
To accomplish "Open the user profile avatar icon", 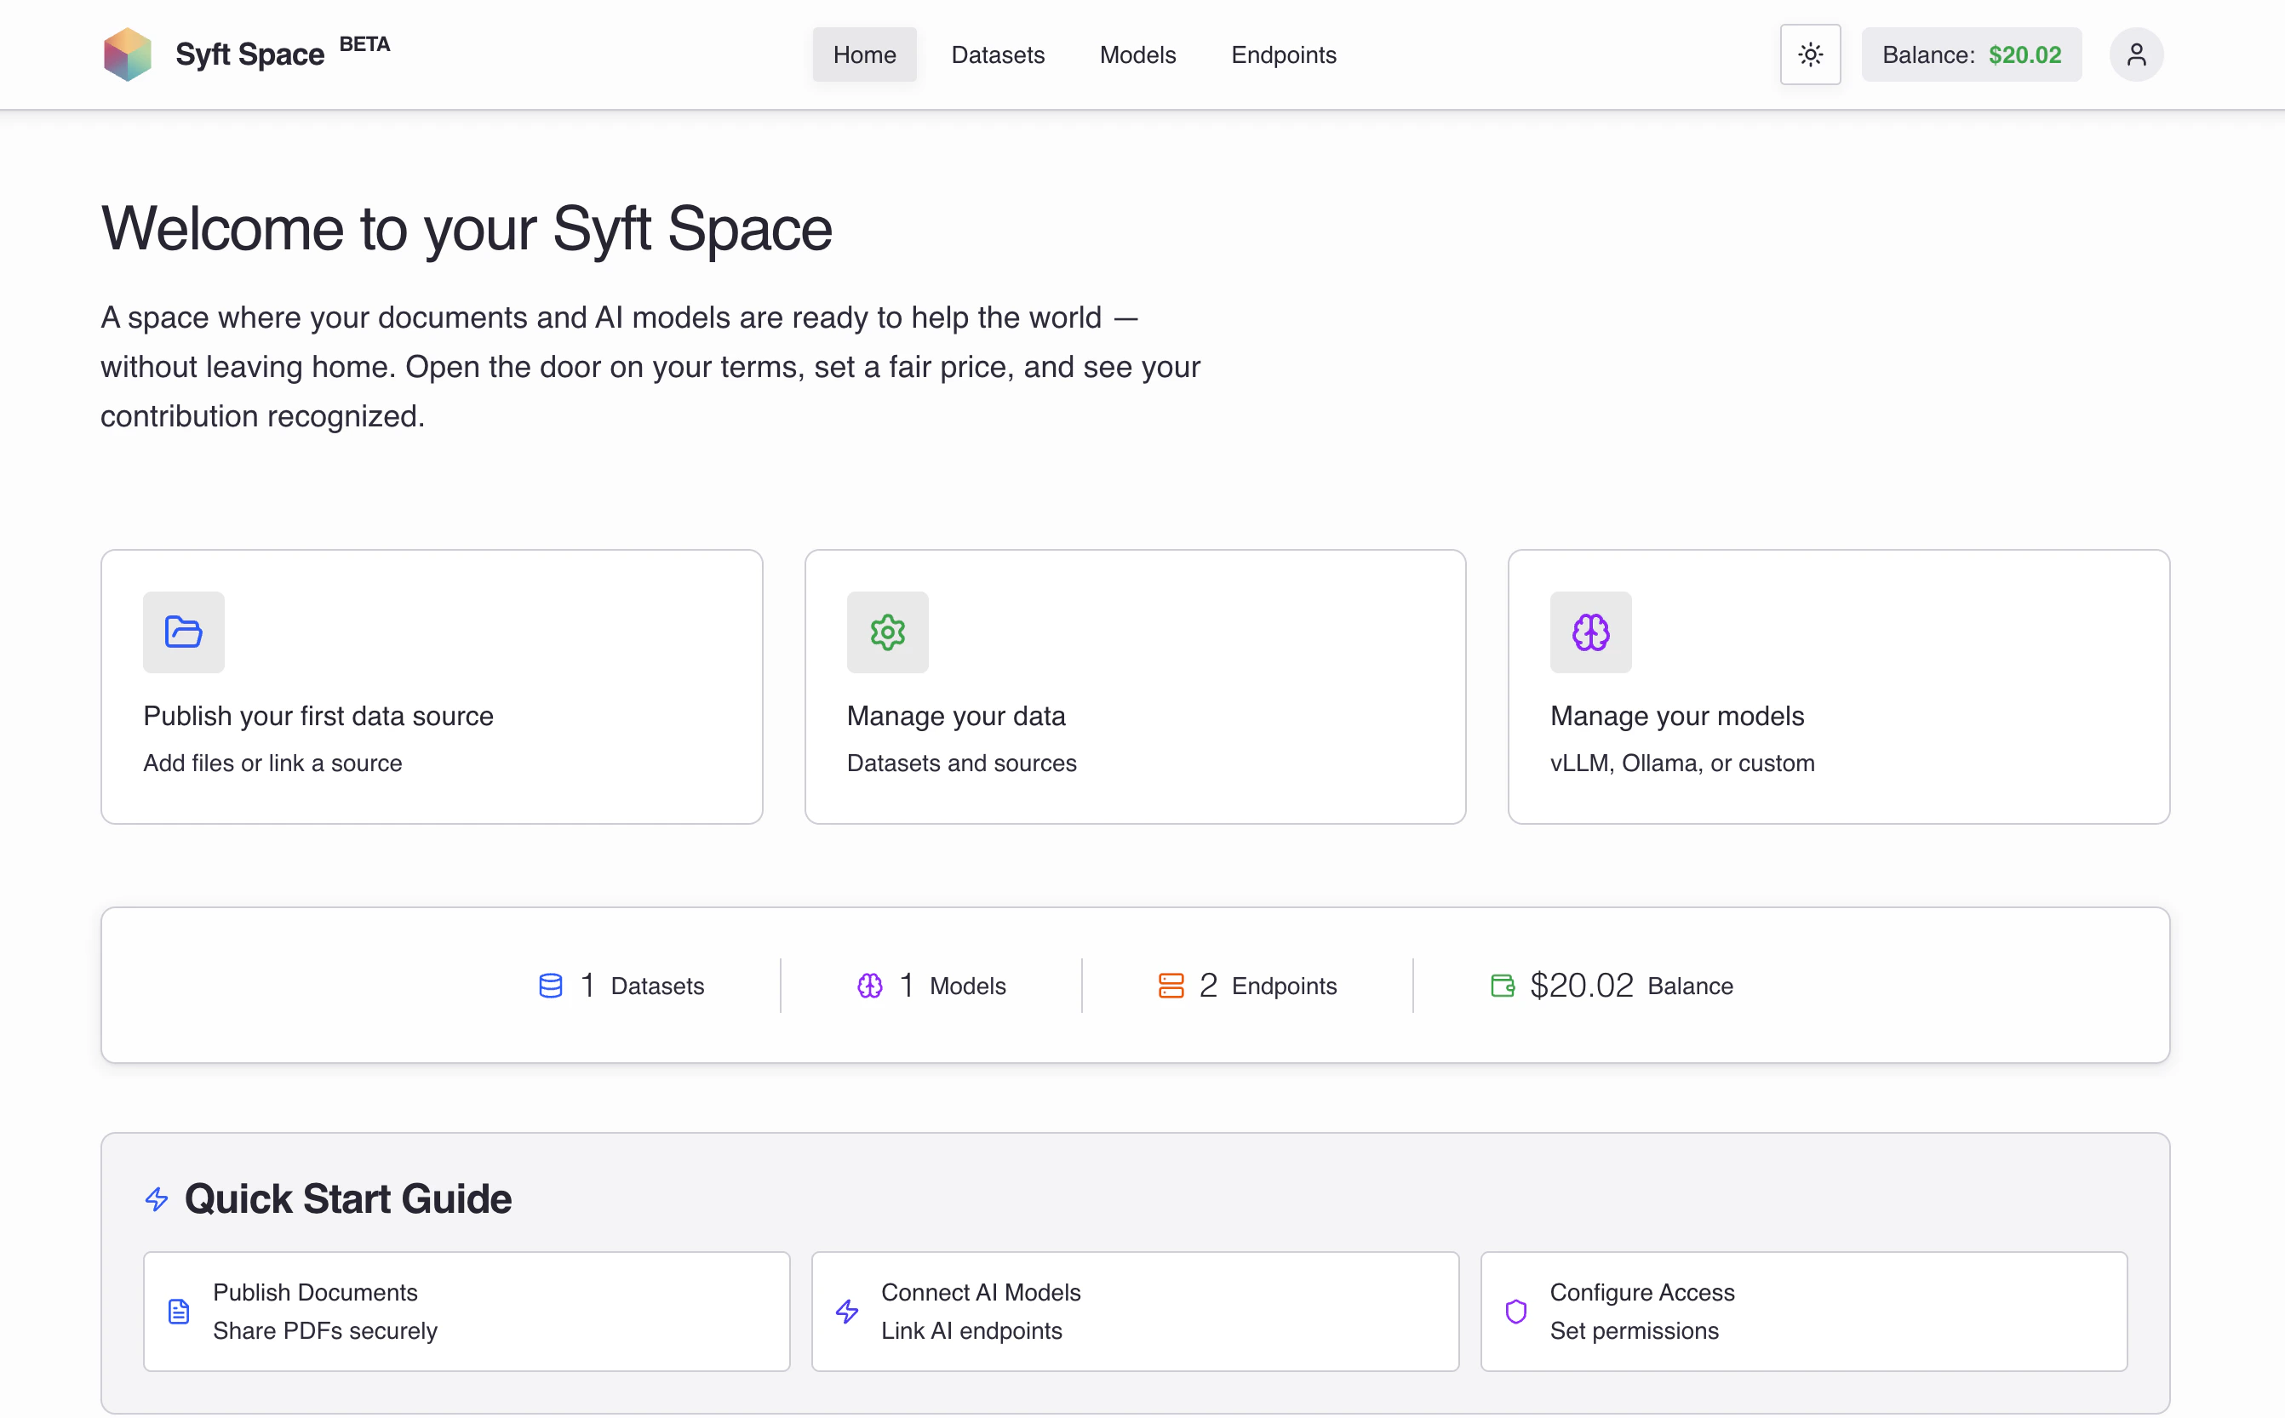I will pos(2136,54).
